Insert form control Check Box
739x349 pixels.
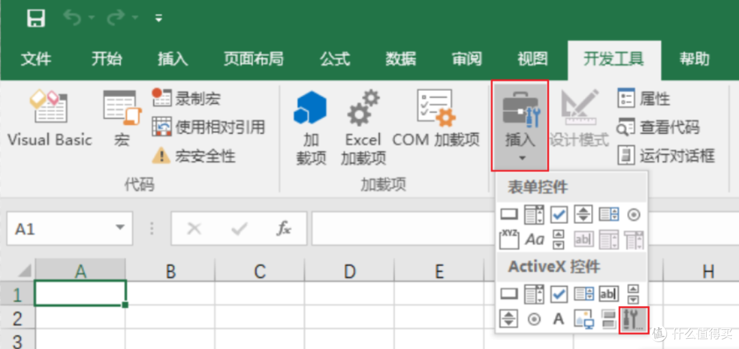point(559,215)
